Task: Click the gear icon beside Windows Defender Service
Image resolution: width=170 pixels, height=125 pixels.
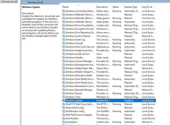Action: point(63,22)
